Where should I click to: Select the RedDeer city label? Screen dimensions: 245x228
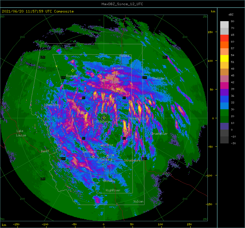tap(115, 82)
